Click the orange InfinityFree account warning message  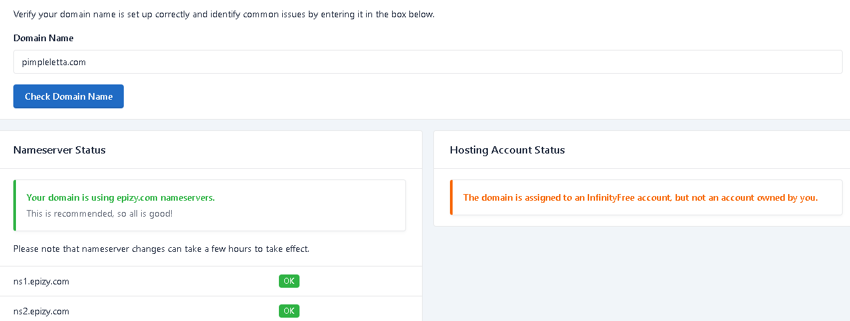pyautogui.click(x=640, y=197)
